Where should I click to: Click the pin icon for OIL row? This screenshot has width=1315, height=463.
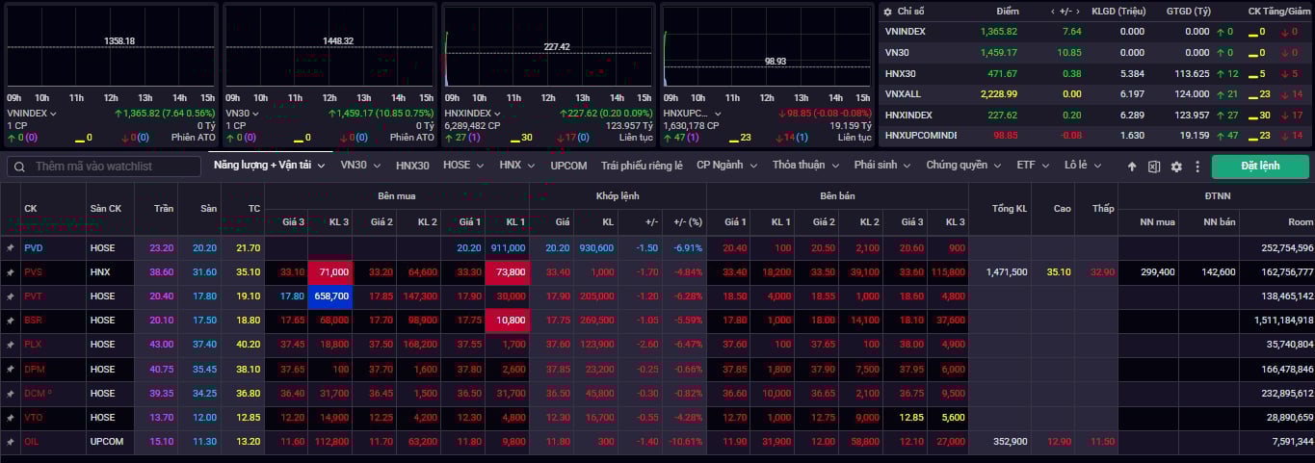click(x=11, y=442)
